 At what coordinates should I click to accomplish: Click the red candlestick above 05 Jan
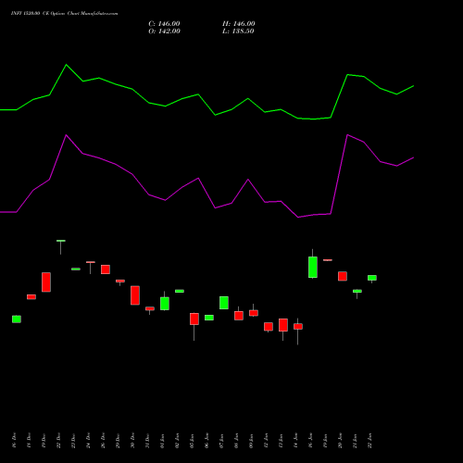point(194,319)
